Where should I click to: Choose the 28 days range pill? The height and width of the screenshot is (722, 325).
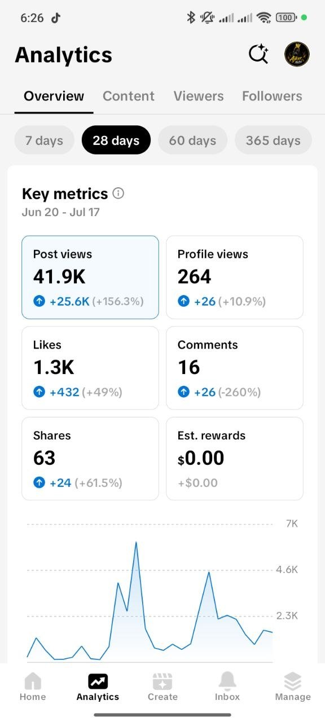116,140
